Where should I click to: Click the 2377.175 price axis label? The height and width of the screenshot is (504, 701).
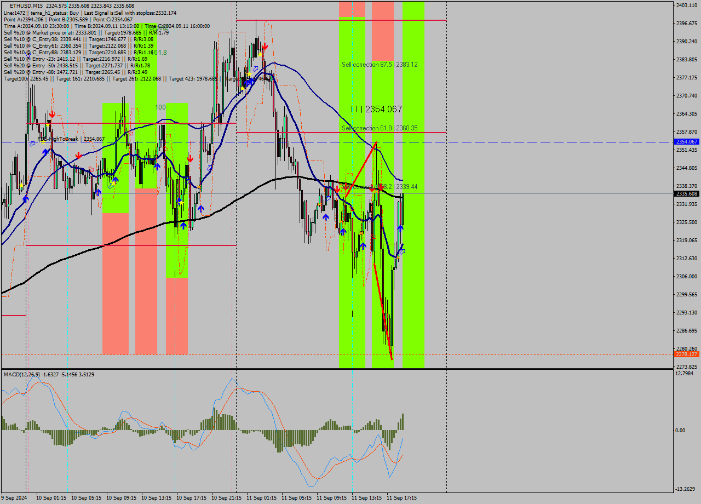tap(687, 77)
